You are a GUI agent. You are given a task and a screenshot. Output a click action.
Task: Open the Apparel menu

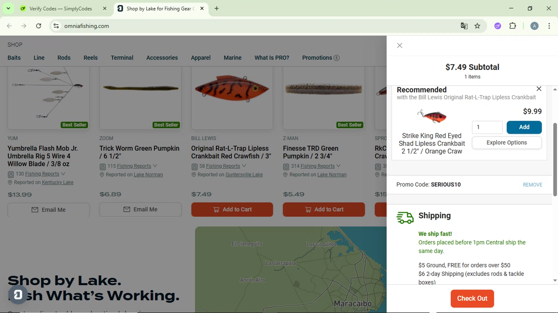tap(201, 58)
